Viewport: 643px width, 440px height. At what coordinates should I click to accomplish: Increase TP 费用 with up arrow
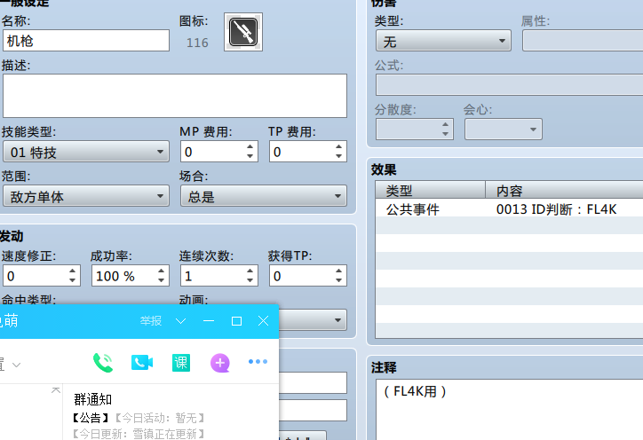click(338, 146)
